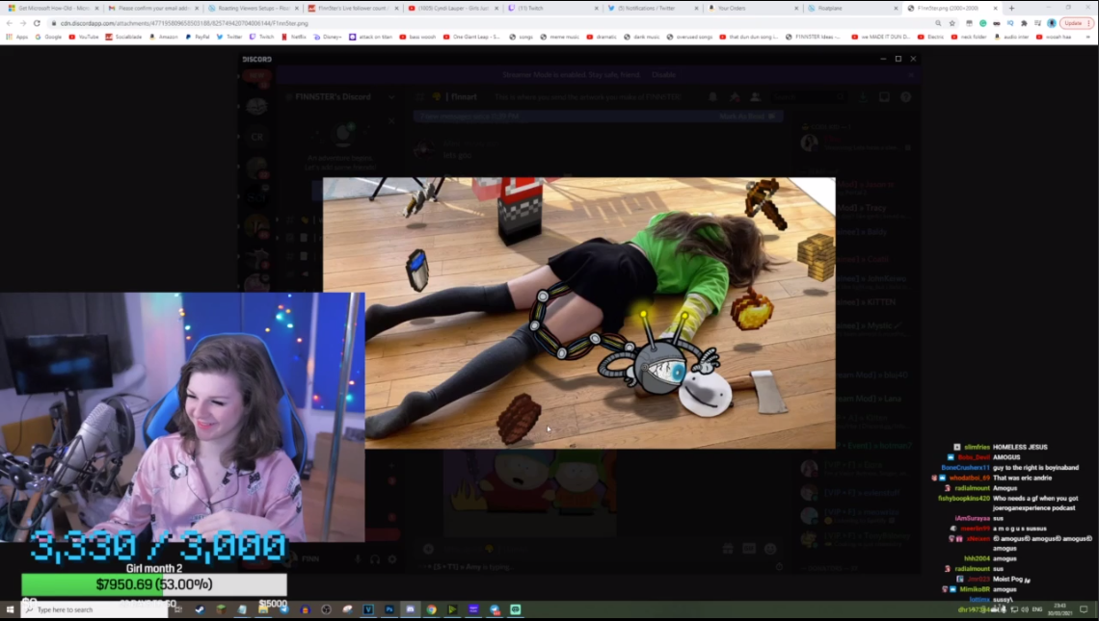
Task: Open the 'bass woosh' bookmark
Action: click(x=417, y=37)
